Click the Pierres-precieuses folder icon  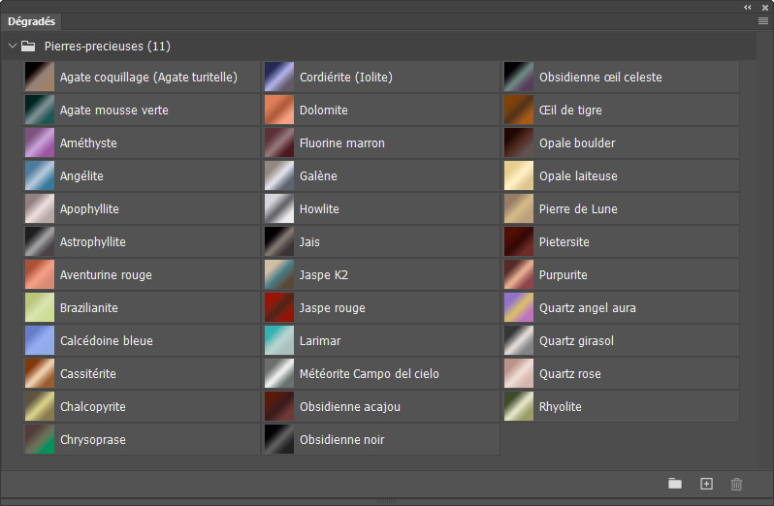28,46
